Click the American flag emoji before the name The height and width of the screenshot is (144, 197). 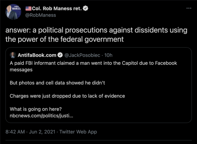click(x=28, y=9)
